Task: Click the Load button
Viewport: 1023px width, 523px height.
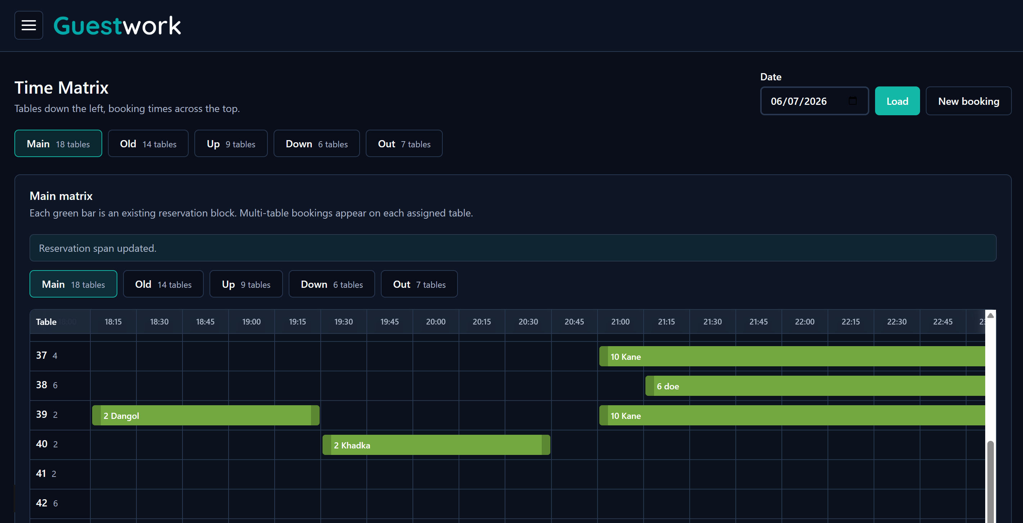Action: coord(897,101)
